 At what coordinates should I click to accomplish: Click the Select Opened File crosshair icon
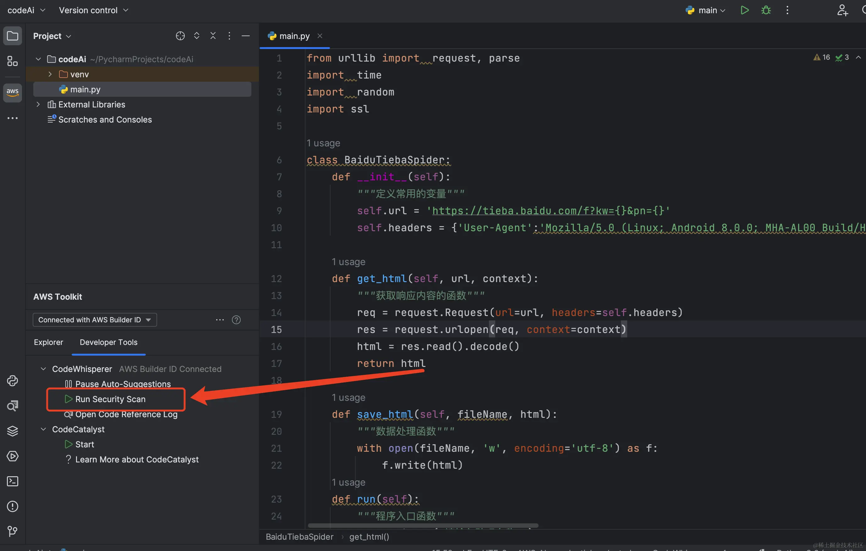point(180,36)
